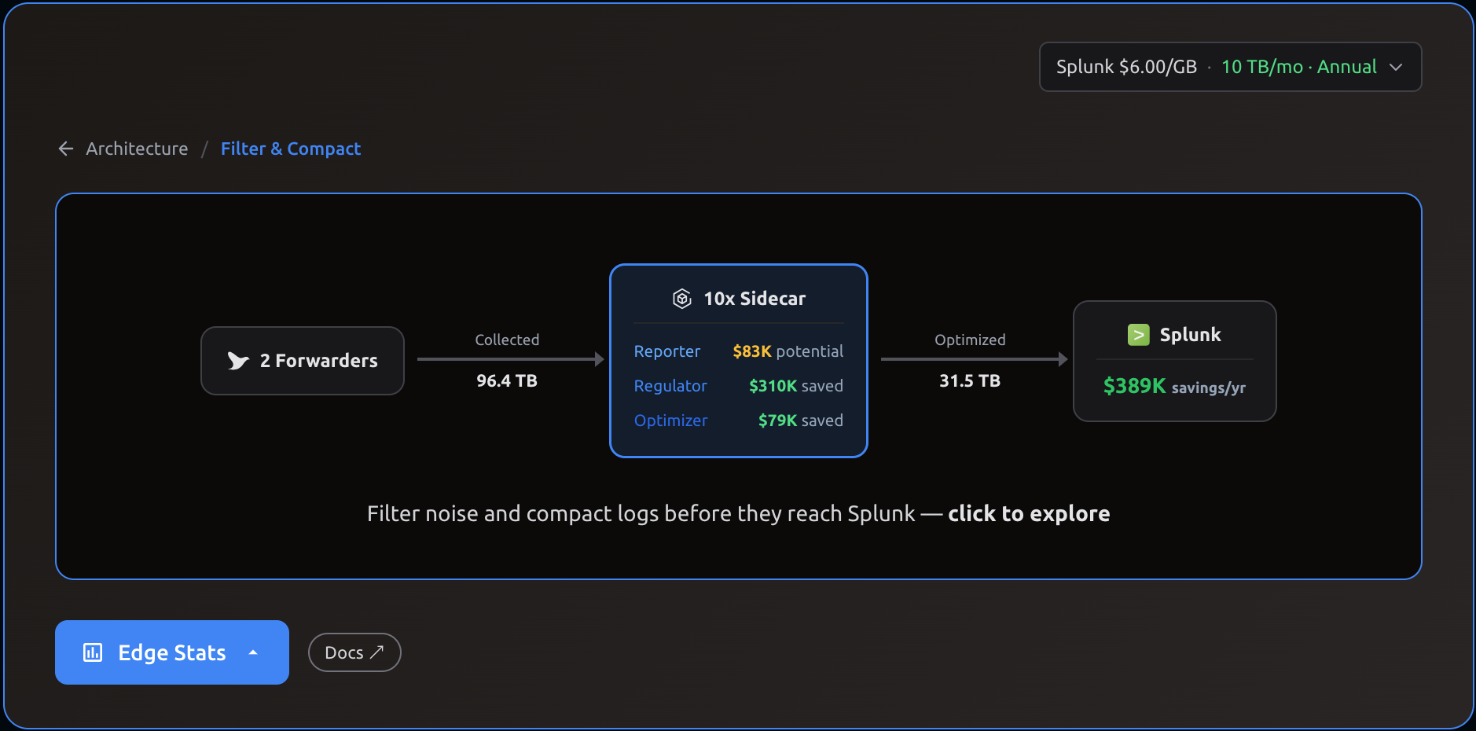Viewport: 1476px width, 731px height.
Task: Click the Forwarders bird icon
Action: 238,361
